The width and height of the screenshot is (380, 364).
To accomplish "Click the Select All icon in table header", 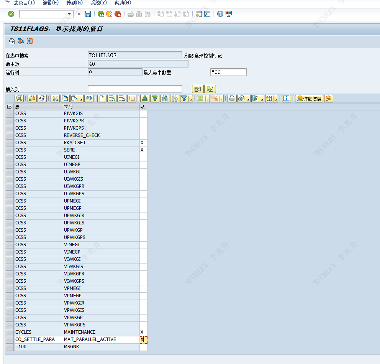I will coord(10,107).
